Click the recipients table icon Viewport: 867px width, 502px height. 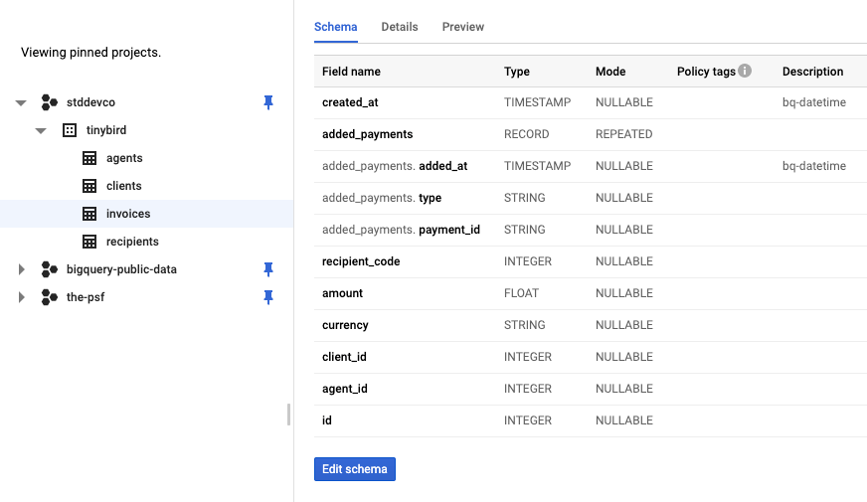(x=88, y=242)
